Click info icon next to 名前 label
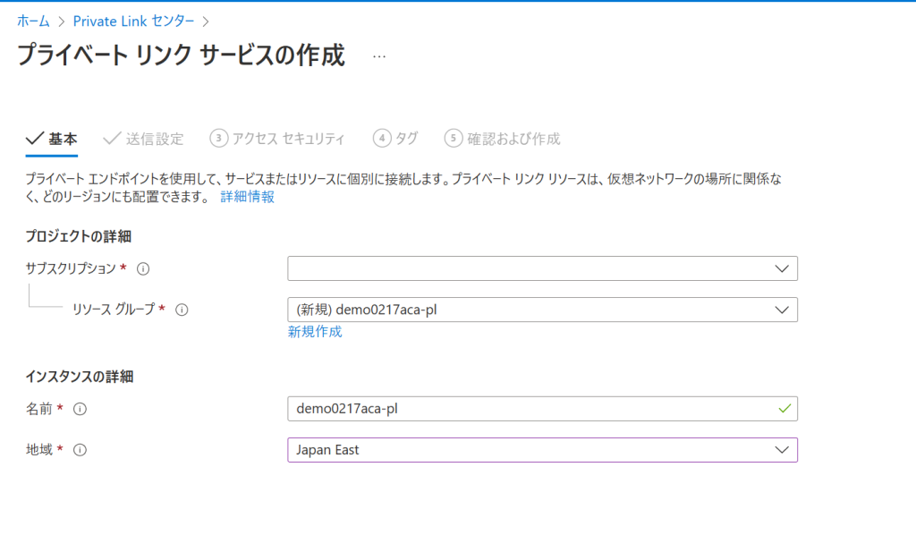The image size is (916, 535). (80, 409)
